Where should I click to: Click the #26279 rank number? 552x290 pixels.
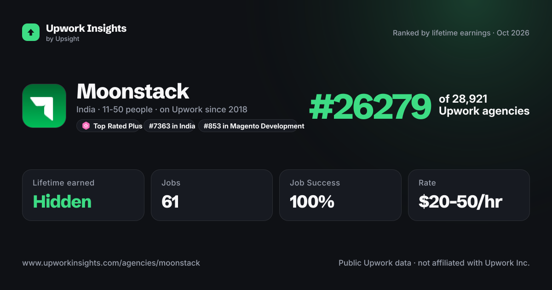[370, 106]
